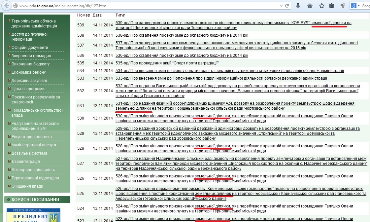The image size is (370, 222).
Task: Go to the browser home page icon
Action: (x=310, y=6)
